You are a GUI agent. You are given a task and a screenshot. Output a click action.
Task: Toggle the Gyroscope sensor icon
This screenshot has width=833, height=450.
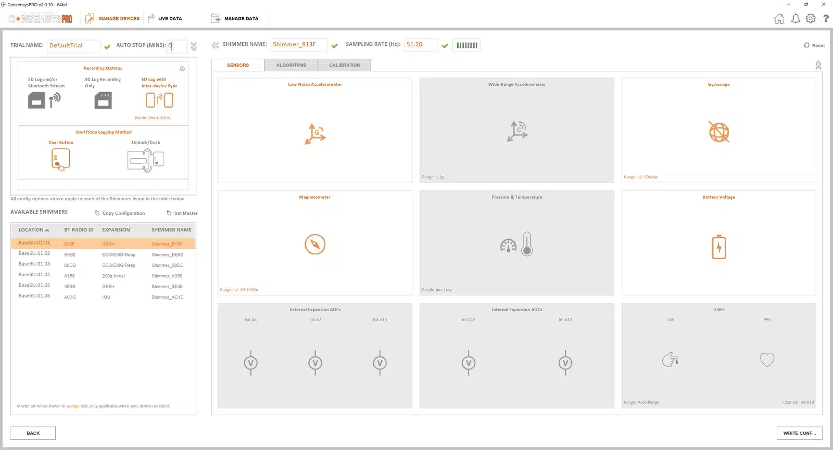[x=719, y=132]
